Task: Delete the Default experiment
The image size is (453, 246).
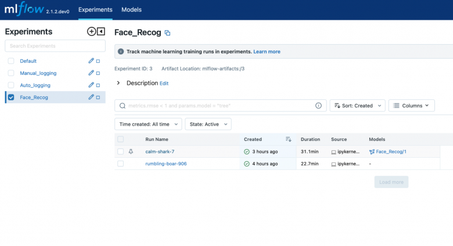Action: 98,62
